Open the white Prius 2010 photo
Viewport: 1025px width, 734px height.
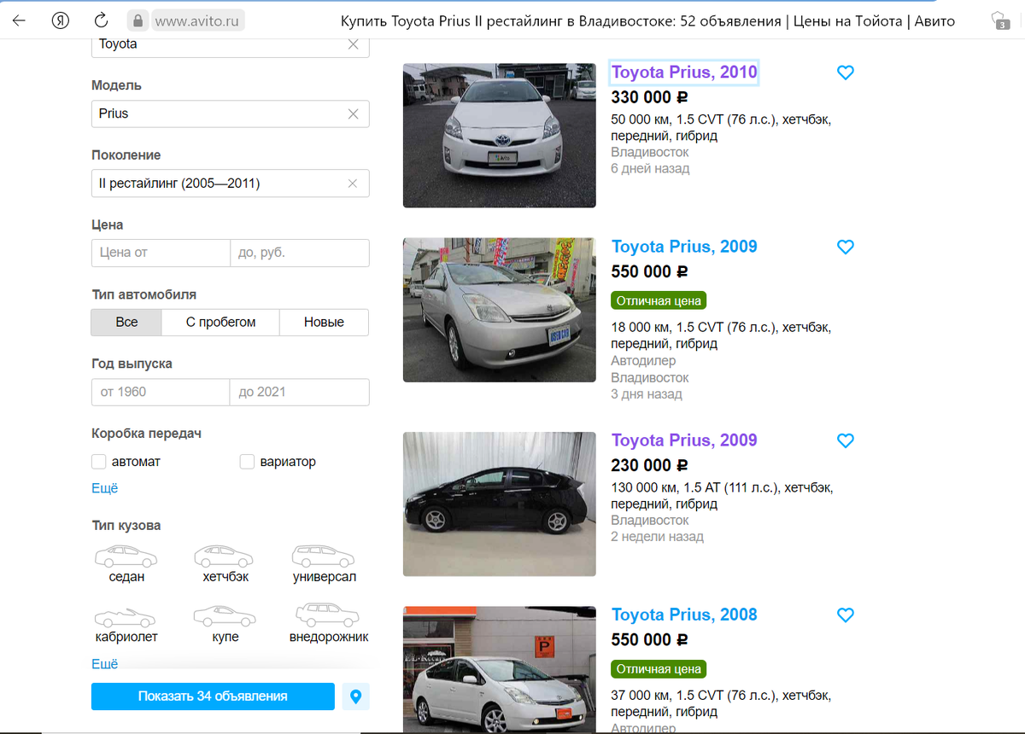500,135
